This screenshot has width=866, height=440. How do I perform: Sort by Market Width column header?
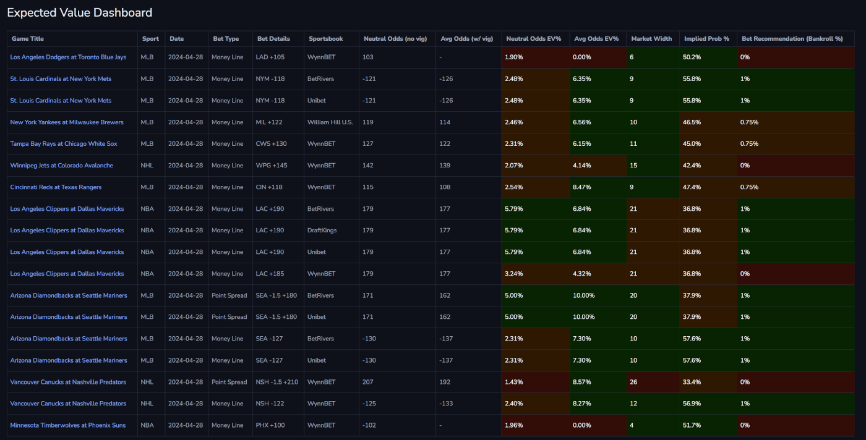click(651, 38)
